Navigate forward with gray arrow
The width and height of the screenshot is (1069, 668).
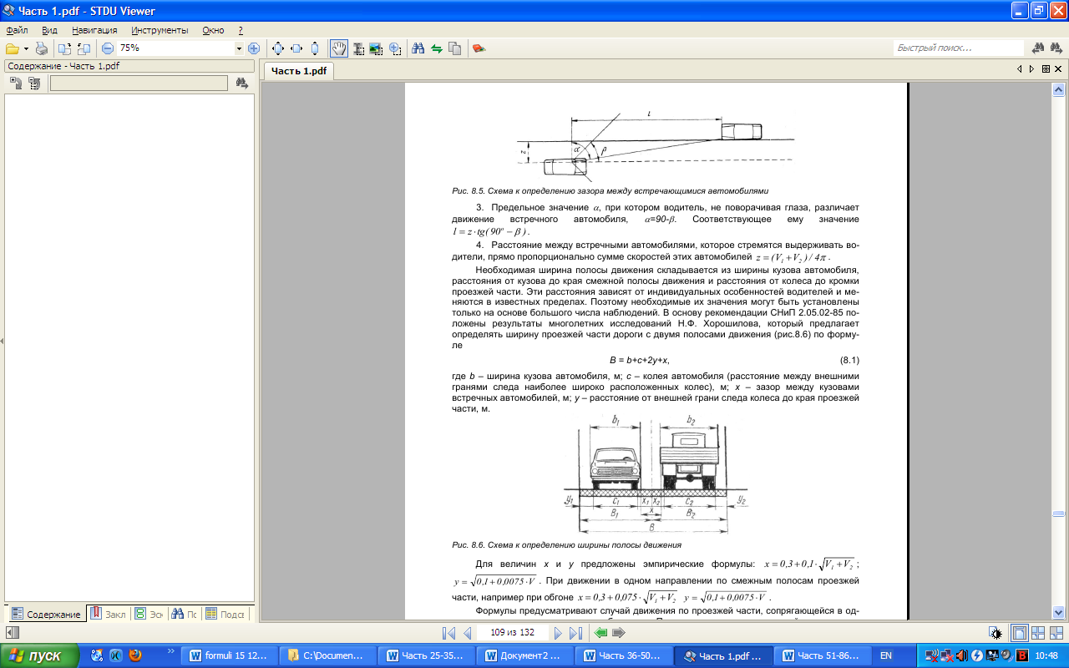point(618,633)
